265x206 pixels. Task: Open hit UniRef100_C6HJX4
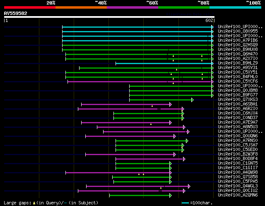coord(238,113)
